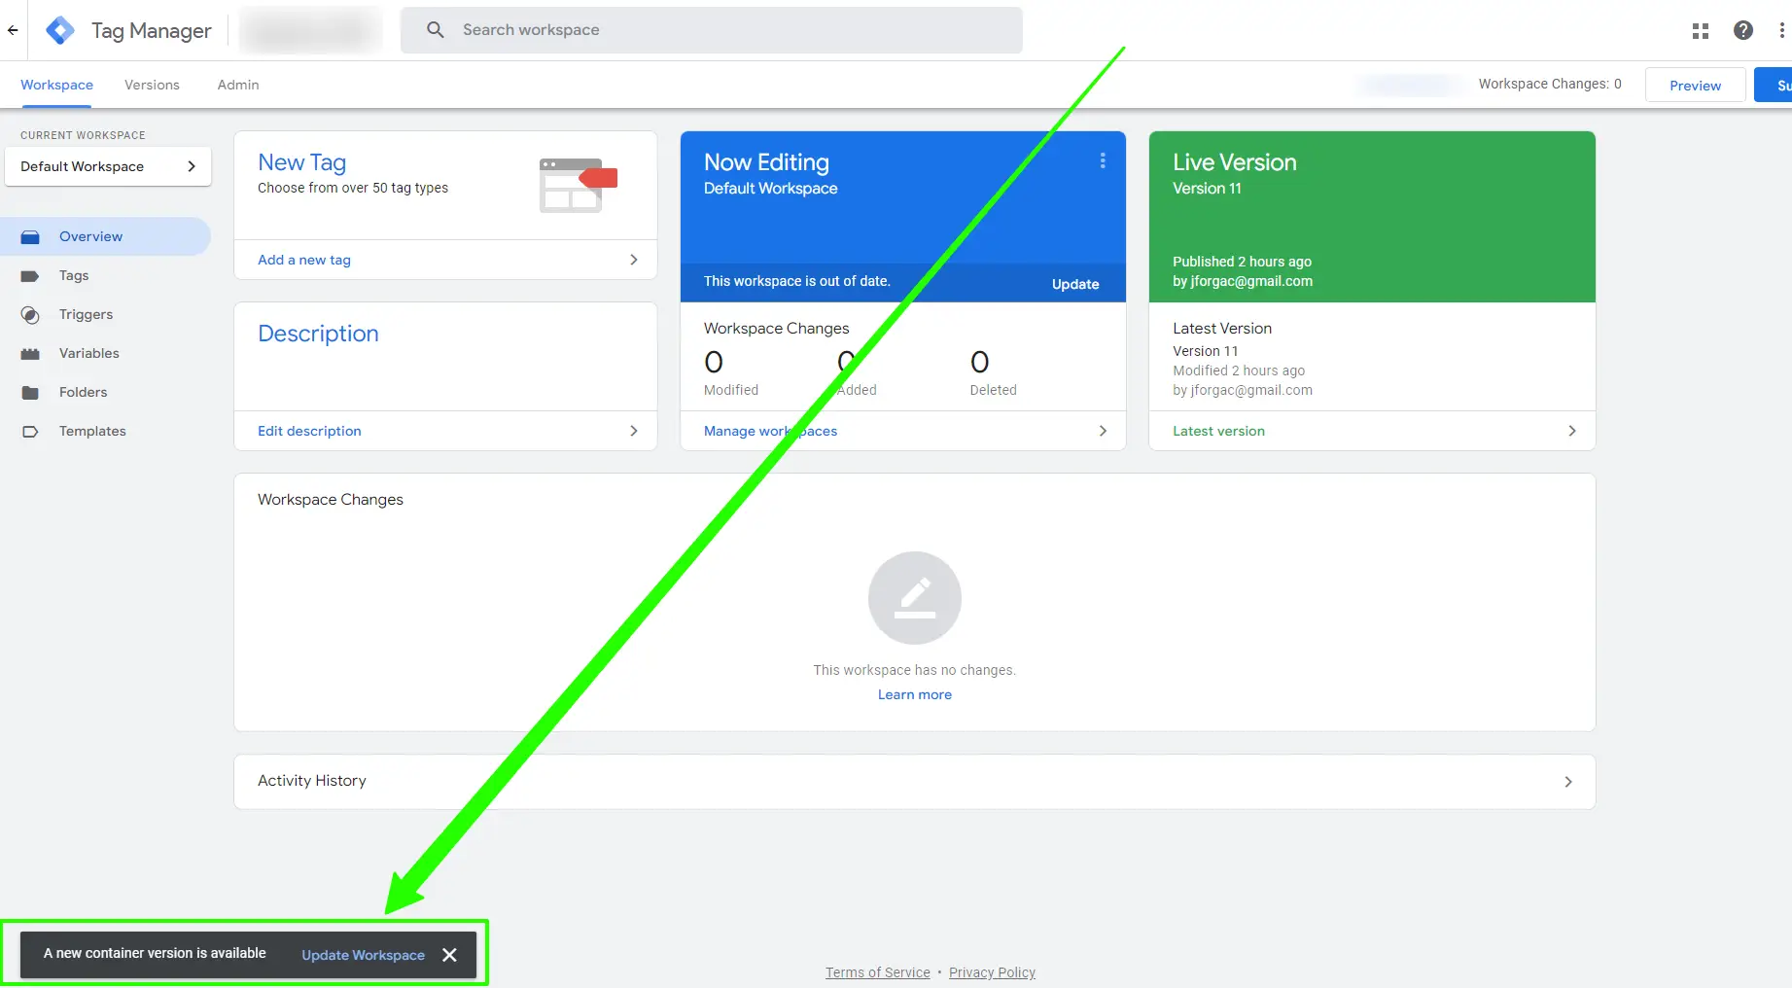Click the Deleted count zero
The width and height of the screenshot is (1792, 988).
[980, 363]
